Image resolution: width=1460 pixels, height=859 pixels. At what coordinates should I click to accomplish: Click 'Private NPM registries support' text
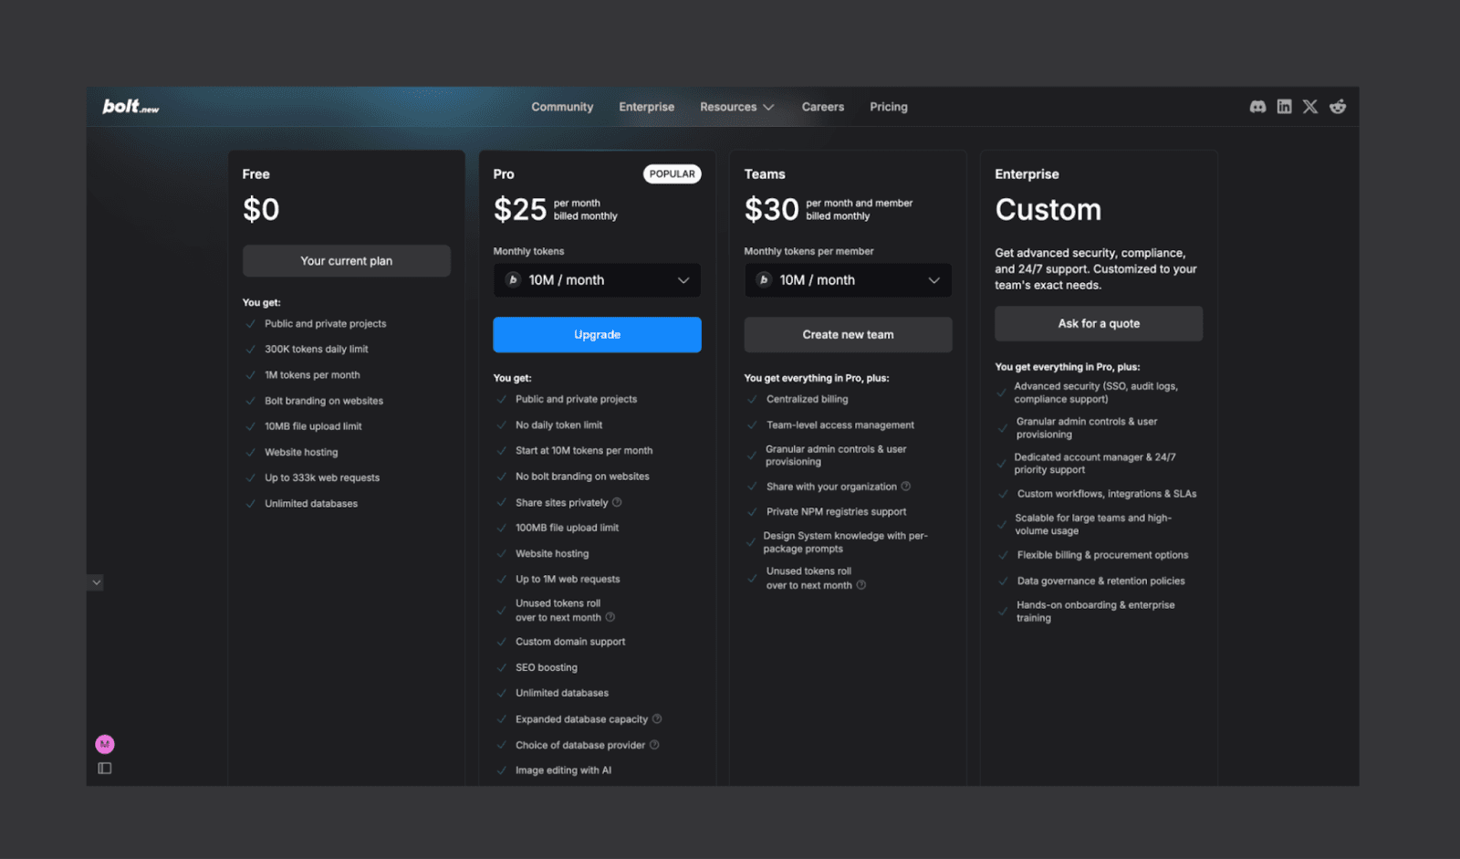click(x=837, y=512)
